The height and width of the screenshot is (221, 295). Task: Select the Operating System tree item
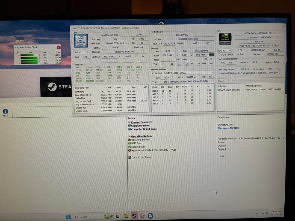click(x=141, y=136)
